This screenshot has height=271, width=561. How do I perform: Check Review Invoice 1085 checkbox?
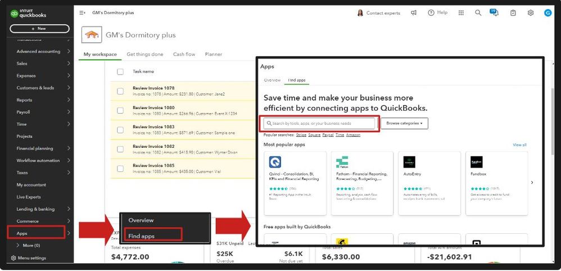(x=120, y=168)
